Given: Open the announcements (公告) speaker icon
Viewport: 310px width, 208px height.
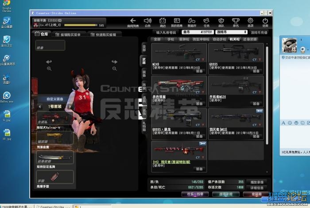Looking at the screenshot, I should click(x=147, y=23).
